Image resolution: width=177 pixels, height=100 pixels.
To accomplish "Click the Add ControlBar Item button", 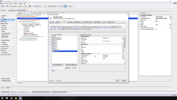I will tap(58, 65).
